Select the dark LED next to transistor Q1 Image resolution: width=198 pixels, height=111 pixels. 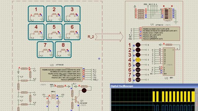click(84, 90)
